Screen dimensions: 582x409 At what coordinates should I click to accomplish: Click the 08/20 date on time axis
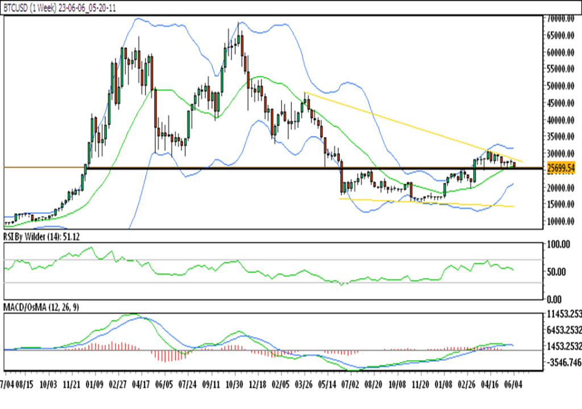click(x=374, y=385)
